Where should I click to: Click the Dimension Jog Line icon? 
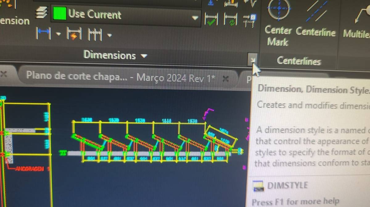250,3
